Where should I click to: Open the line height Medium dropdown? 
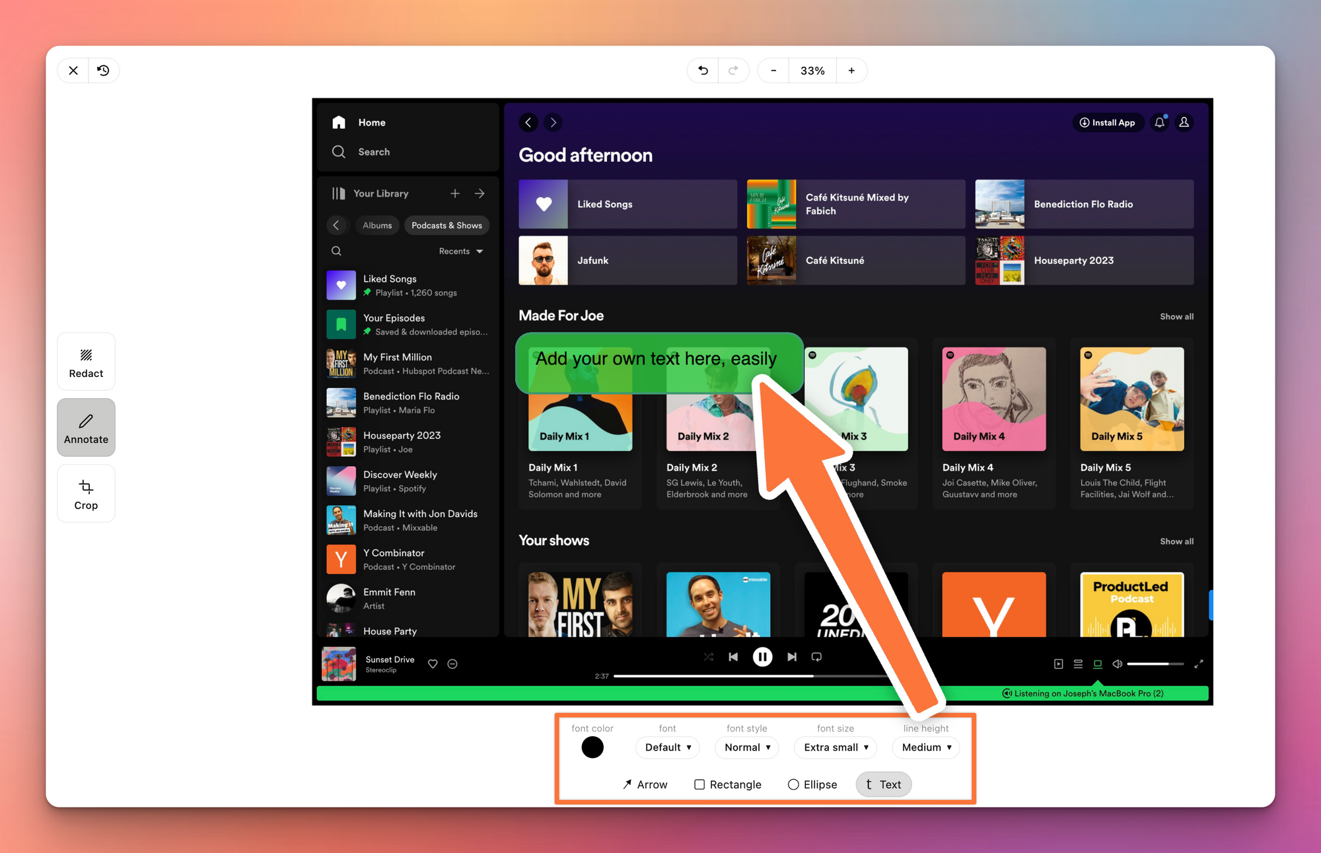point(926,747)
